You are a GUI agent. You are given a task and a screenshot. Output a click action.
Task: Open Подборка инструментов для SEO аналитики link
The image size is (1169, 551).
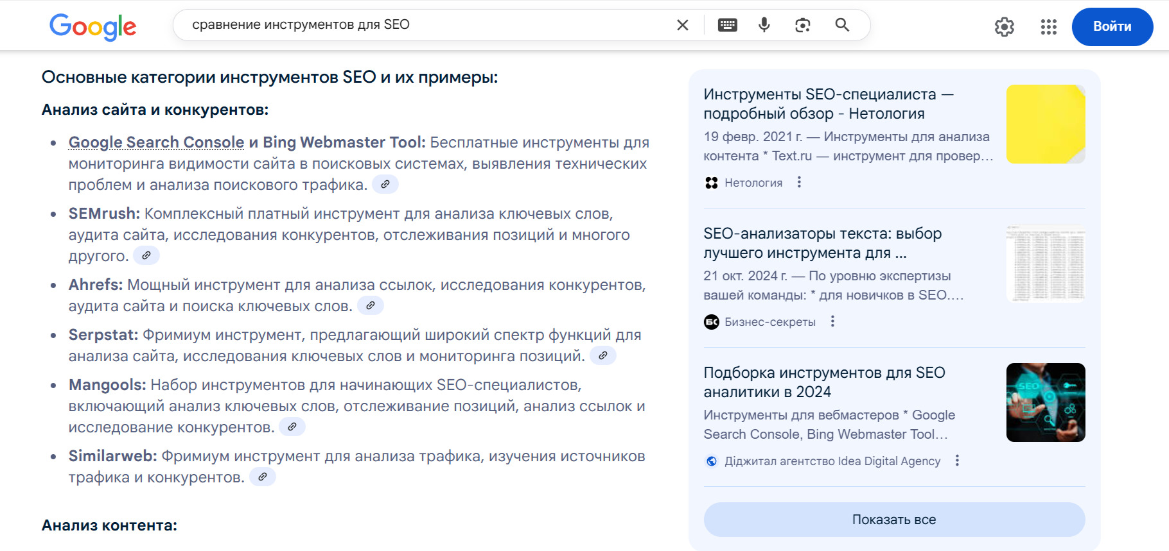(824, 382)
